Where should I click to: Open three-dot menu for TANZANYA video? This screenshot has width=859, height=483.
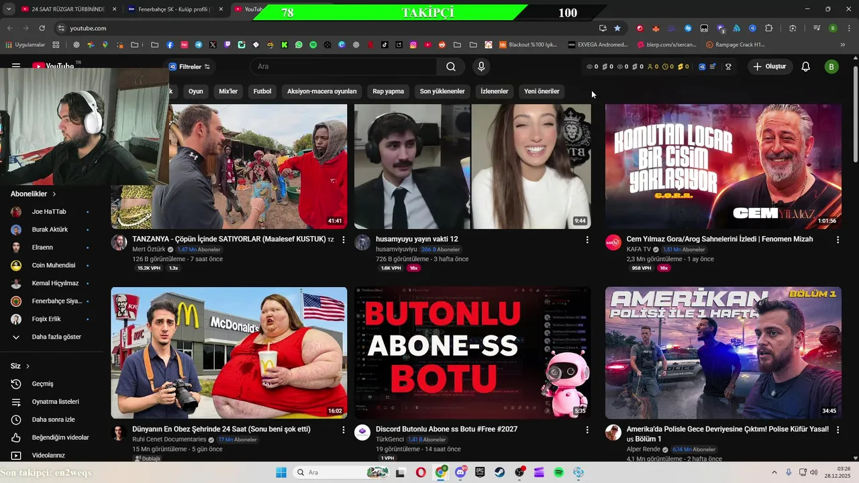[x=344, y=239]
